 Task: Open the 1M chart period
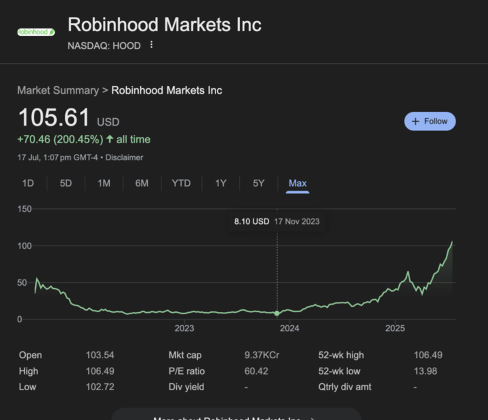pos(104,183)
